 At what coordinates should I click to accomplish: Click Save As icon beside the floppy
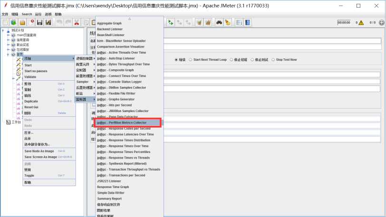48,23
